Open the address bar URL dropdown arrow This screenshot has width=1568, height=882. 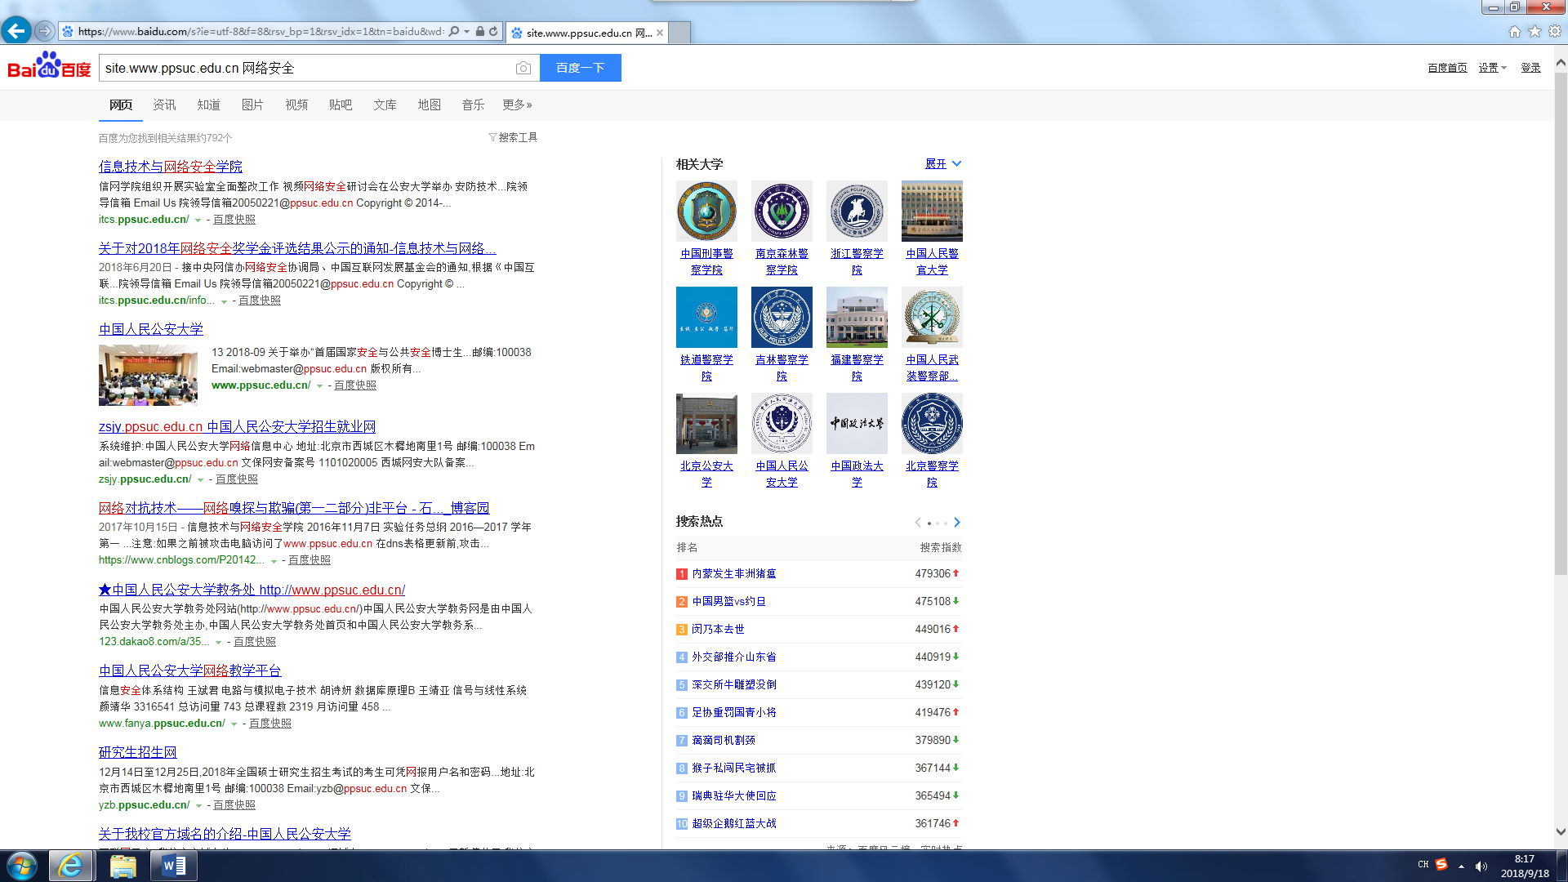click(466, 32)
